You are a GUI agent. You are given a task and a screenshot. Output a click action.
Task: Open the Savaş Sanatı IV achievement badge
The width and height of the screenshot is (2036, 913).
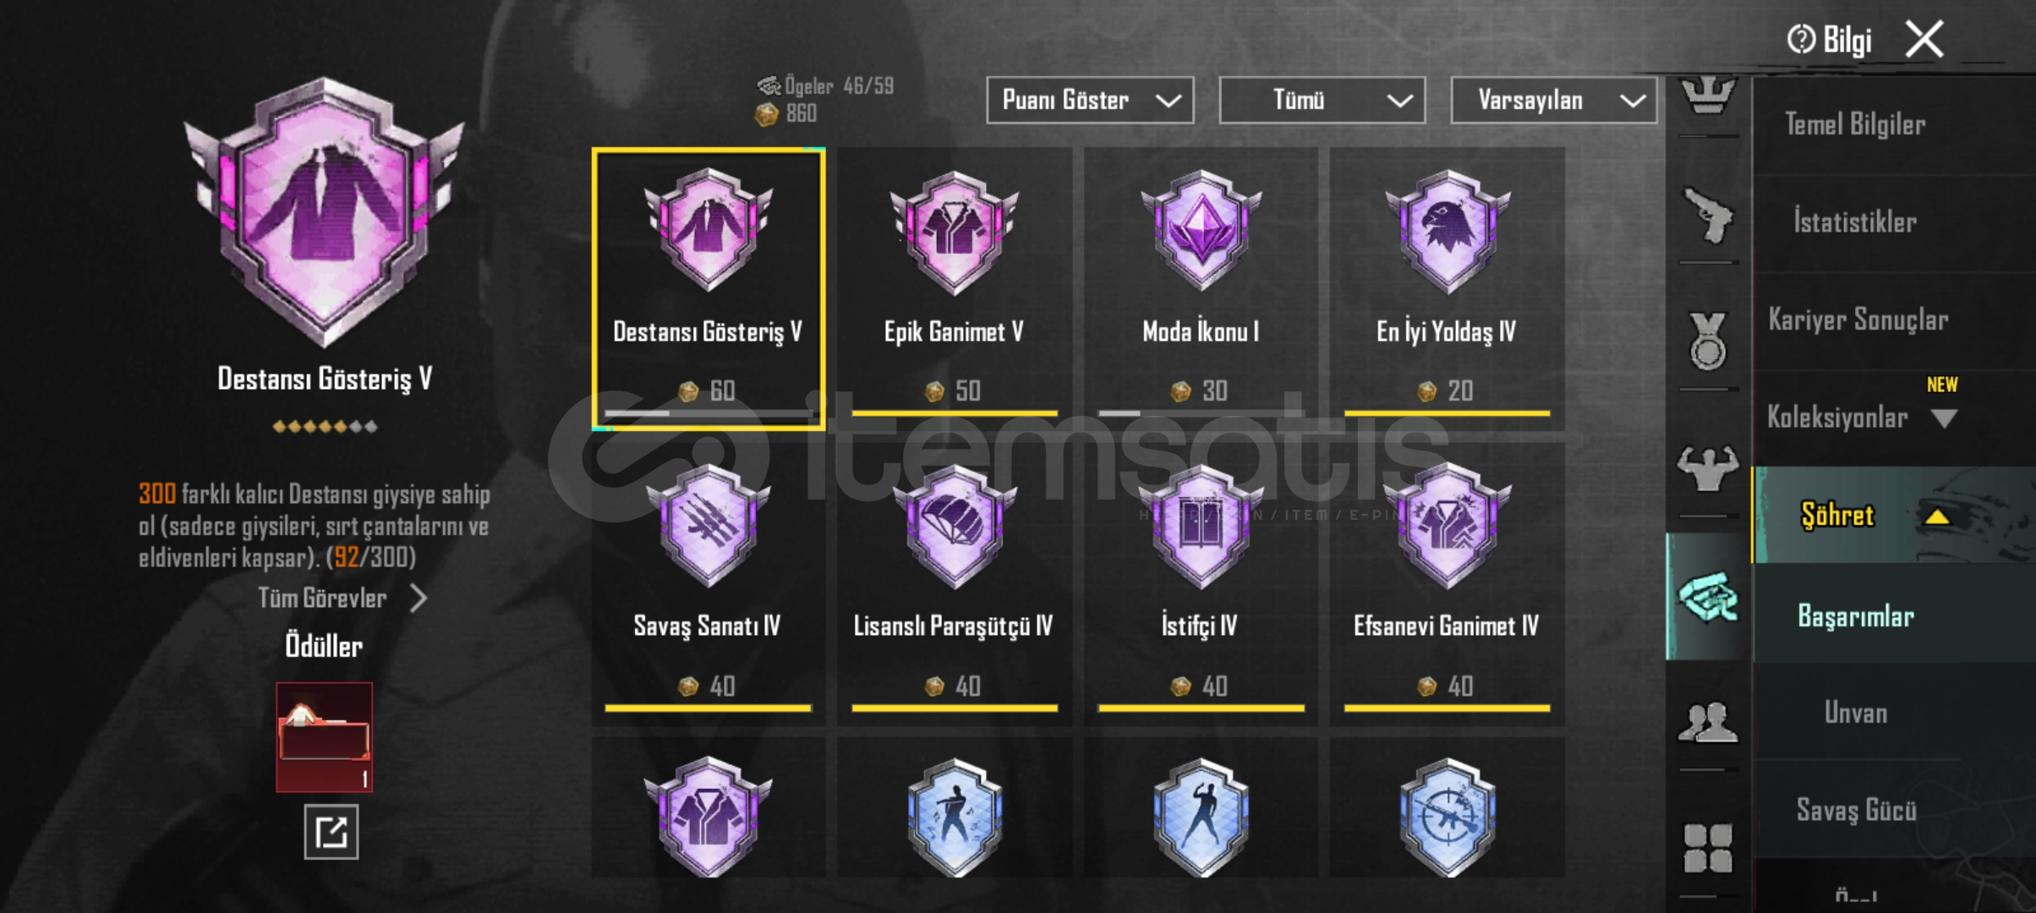(708, 583)
